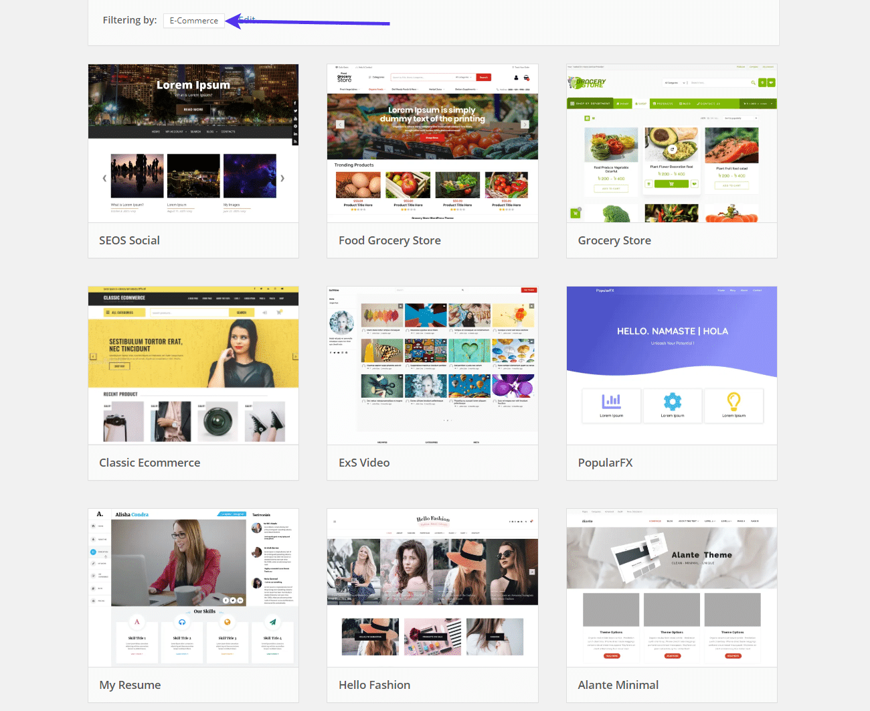Click the Hello Fashion theme title
The width and height of the screenshot is (870, 711).
point(374,685)
